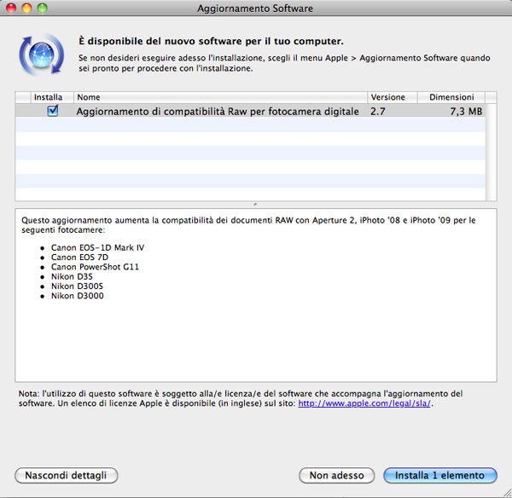This screenshot has width=512, height=498.
Task: Click the Nascondi dettagli button
Action: [x=66, y=475]
